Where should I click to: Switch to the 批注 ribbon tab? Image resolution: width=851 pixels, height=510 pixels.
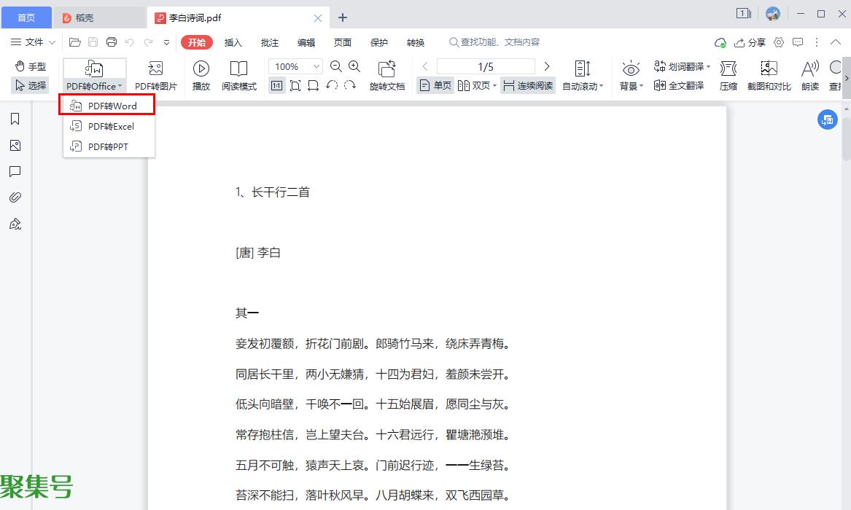pyautogui.click(x=270, y=43)
